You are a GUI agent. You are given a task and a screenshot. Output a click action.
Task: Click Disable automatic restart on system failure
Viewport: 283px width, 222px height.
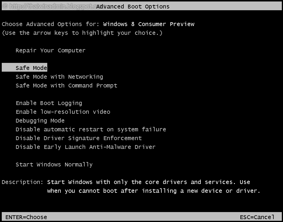click(91, 129)
